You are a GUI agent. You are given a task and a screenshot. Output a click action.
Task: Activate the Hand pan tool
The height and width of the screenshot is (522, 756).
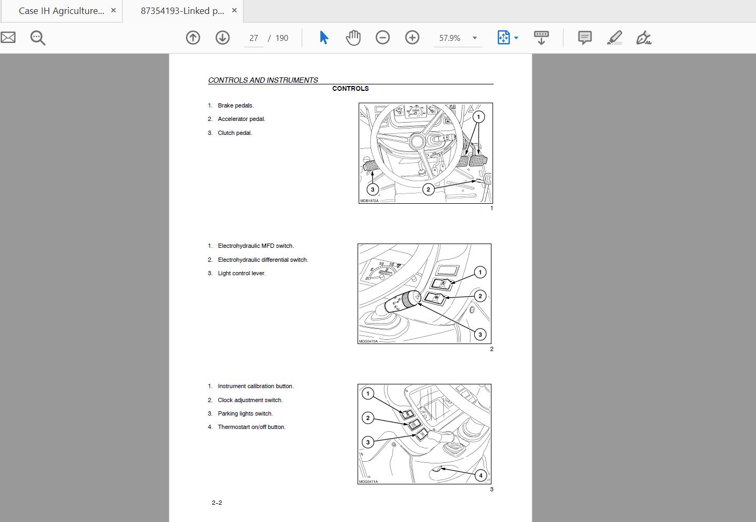[x=353, y=38]
